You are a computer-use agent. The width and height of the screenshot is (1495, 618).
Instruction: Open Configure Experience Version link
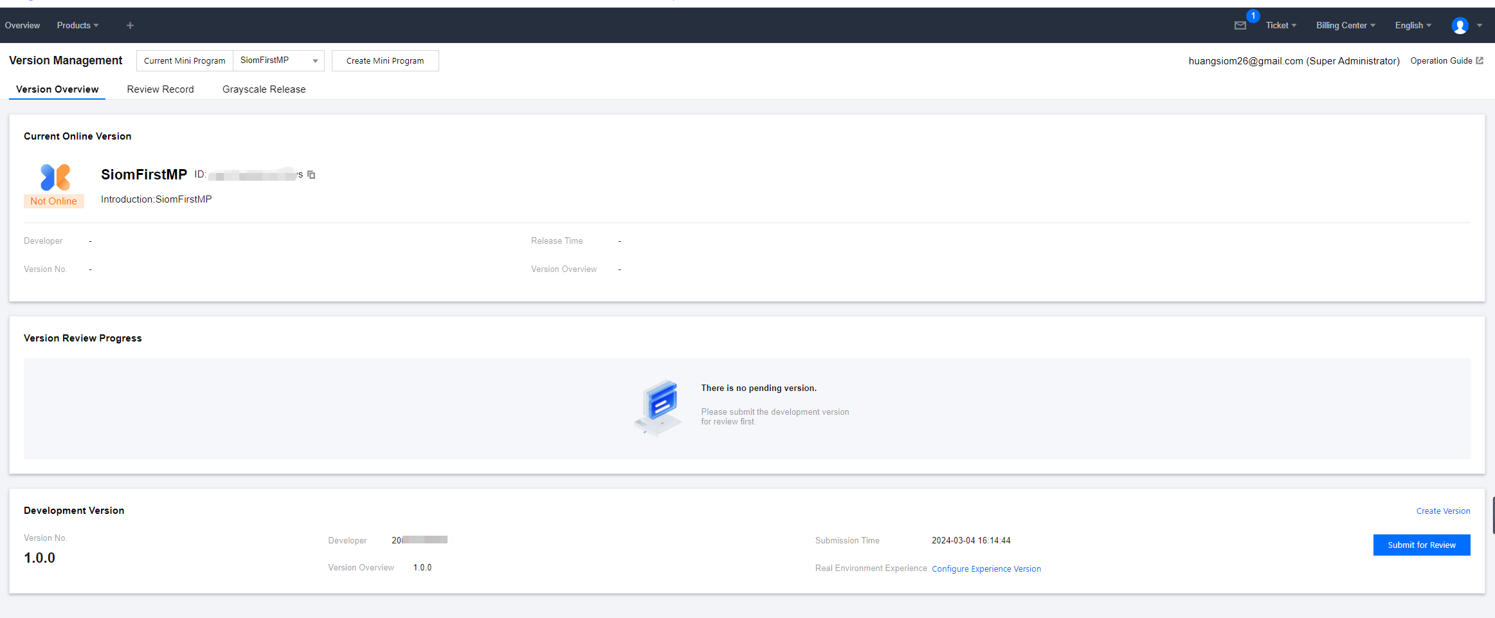(986, 568)
